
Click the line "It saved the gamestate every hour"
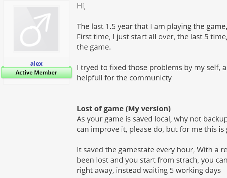click(x=152, y=150)
